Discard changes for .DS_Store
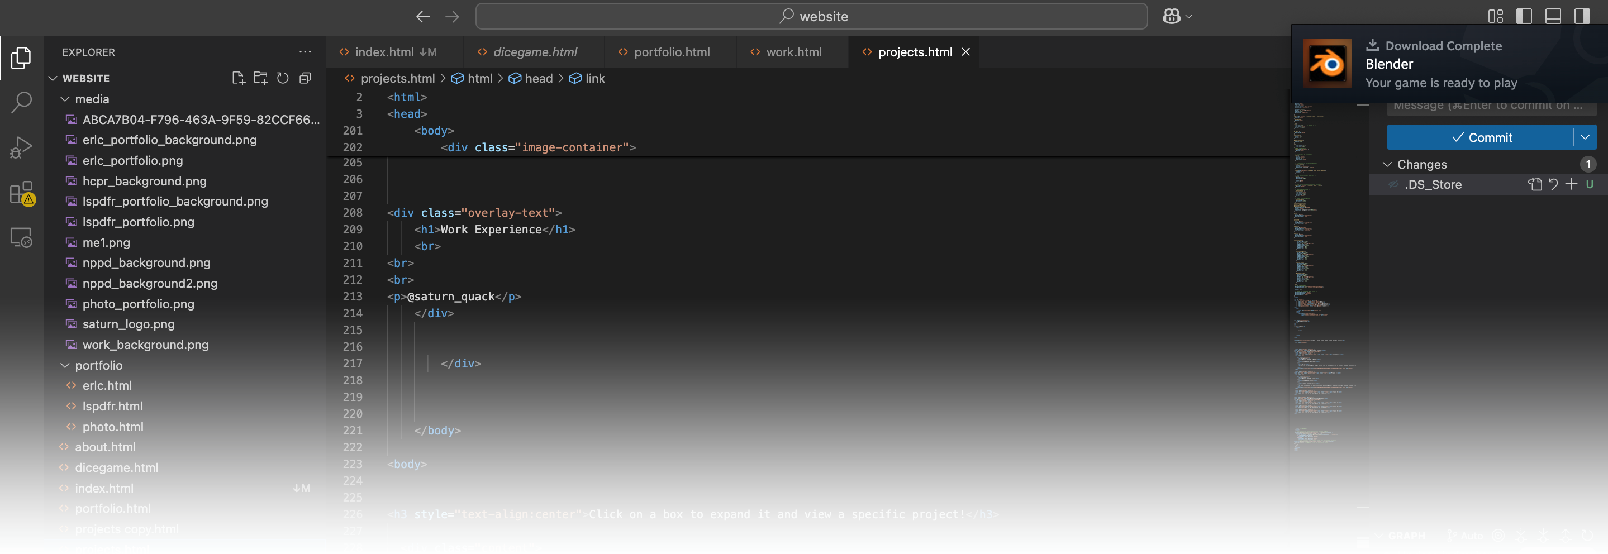1608x554 pixels. (x=1554, y=184)
